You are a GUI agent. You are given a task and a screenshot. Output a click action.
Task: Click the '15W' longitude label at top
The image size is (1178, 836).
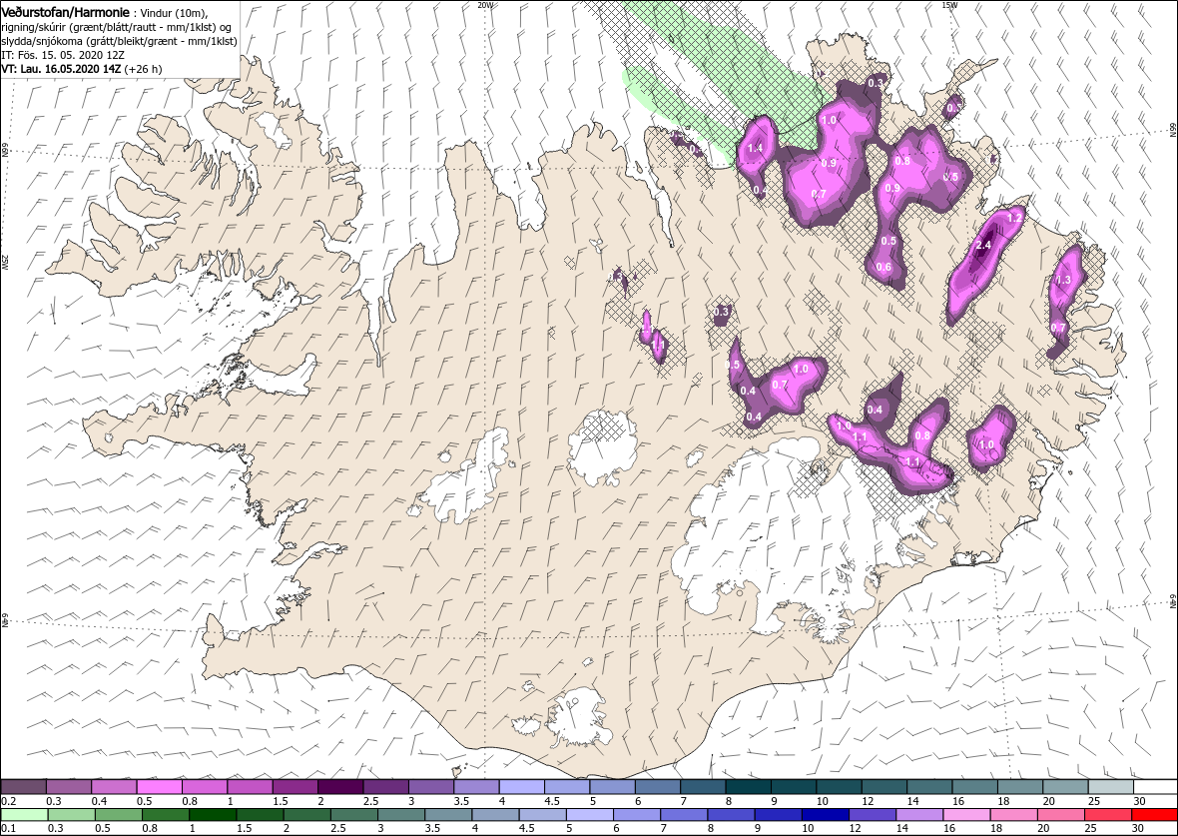[948, 5]
